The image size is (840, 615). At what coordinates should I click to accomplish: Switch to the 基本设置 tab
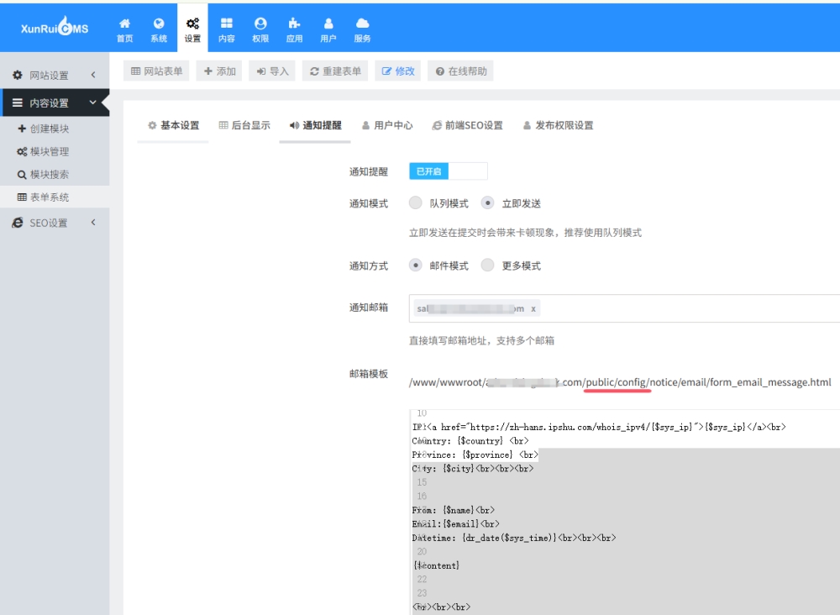173,125
